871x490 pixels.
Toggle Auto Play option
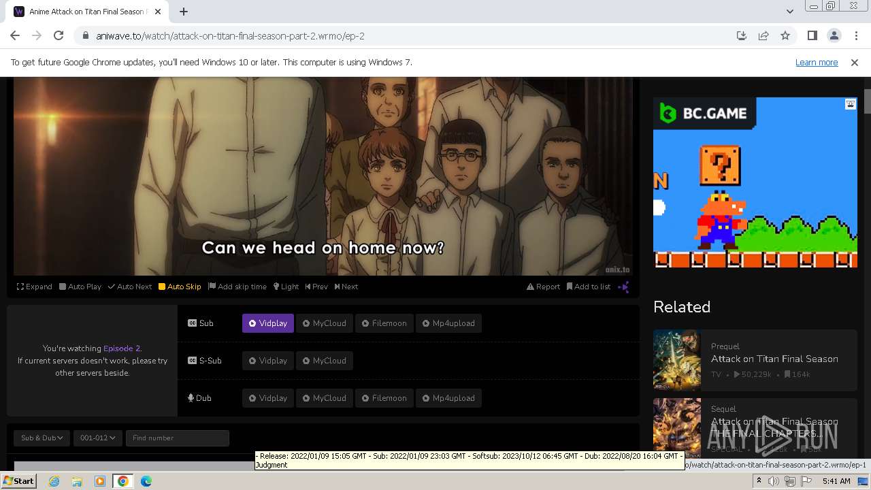80,287
